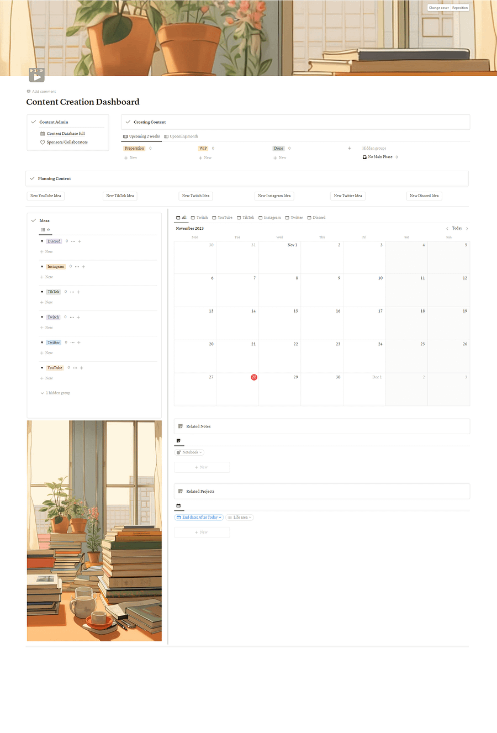Open the Notebook filter dropdown
497x733 pixels.
189,452
